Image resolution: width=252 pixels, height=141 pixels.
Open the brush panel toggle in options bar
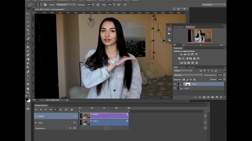pos(45,5)
